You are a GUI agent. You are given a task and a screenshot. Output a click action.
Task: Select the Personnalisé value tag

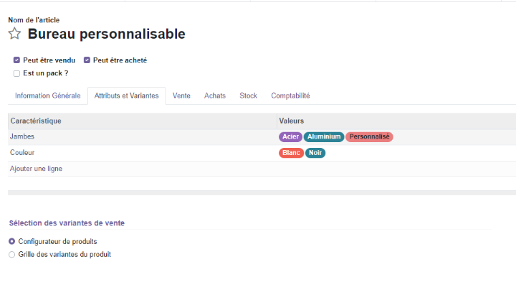(369, 137)
